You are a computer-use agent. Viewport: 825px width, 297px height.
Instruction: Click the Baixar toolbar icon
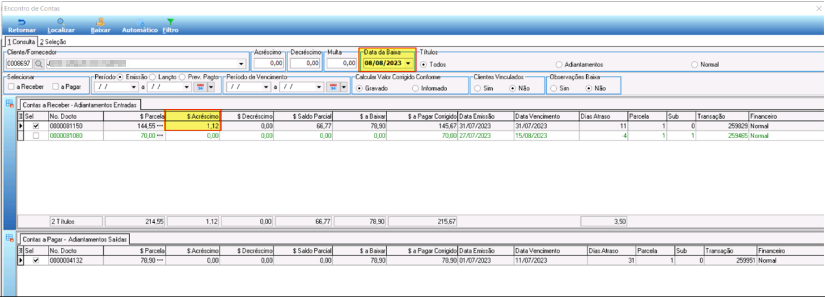[x=101, y=26]
